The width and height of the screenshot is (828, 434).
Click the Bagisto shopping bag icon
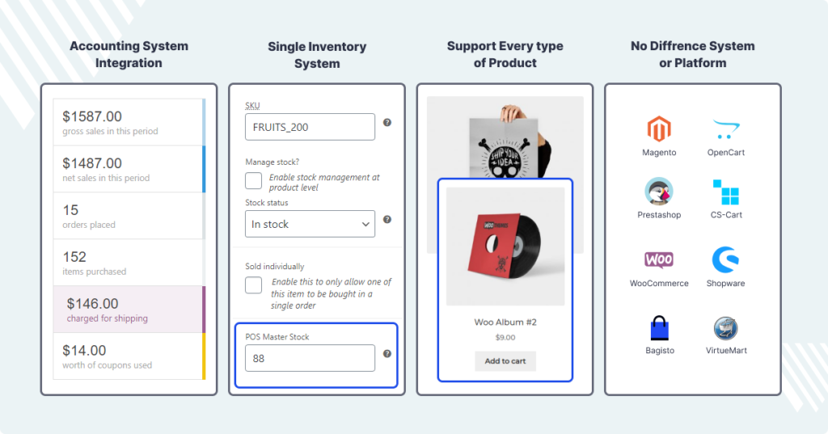tap(660, 328)
